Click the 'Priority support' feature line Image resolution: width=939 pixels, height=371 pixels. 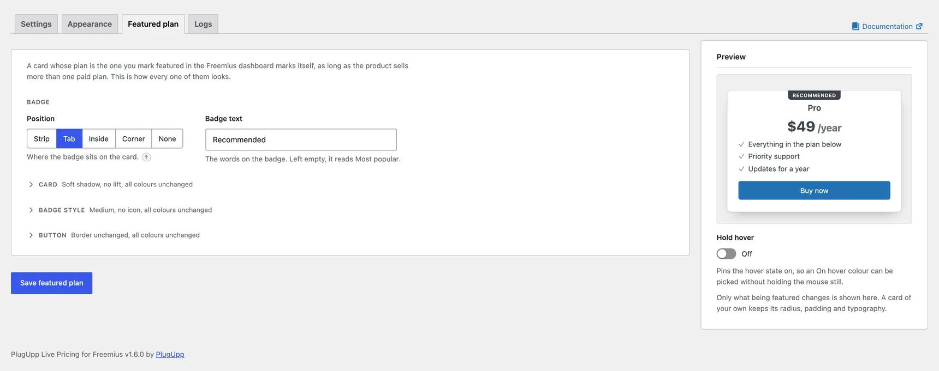774,156
